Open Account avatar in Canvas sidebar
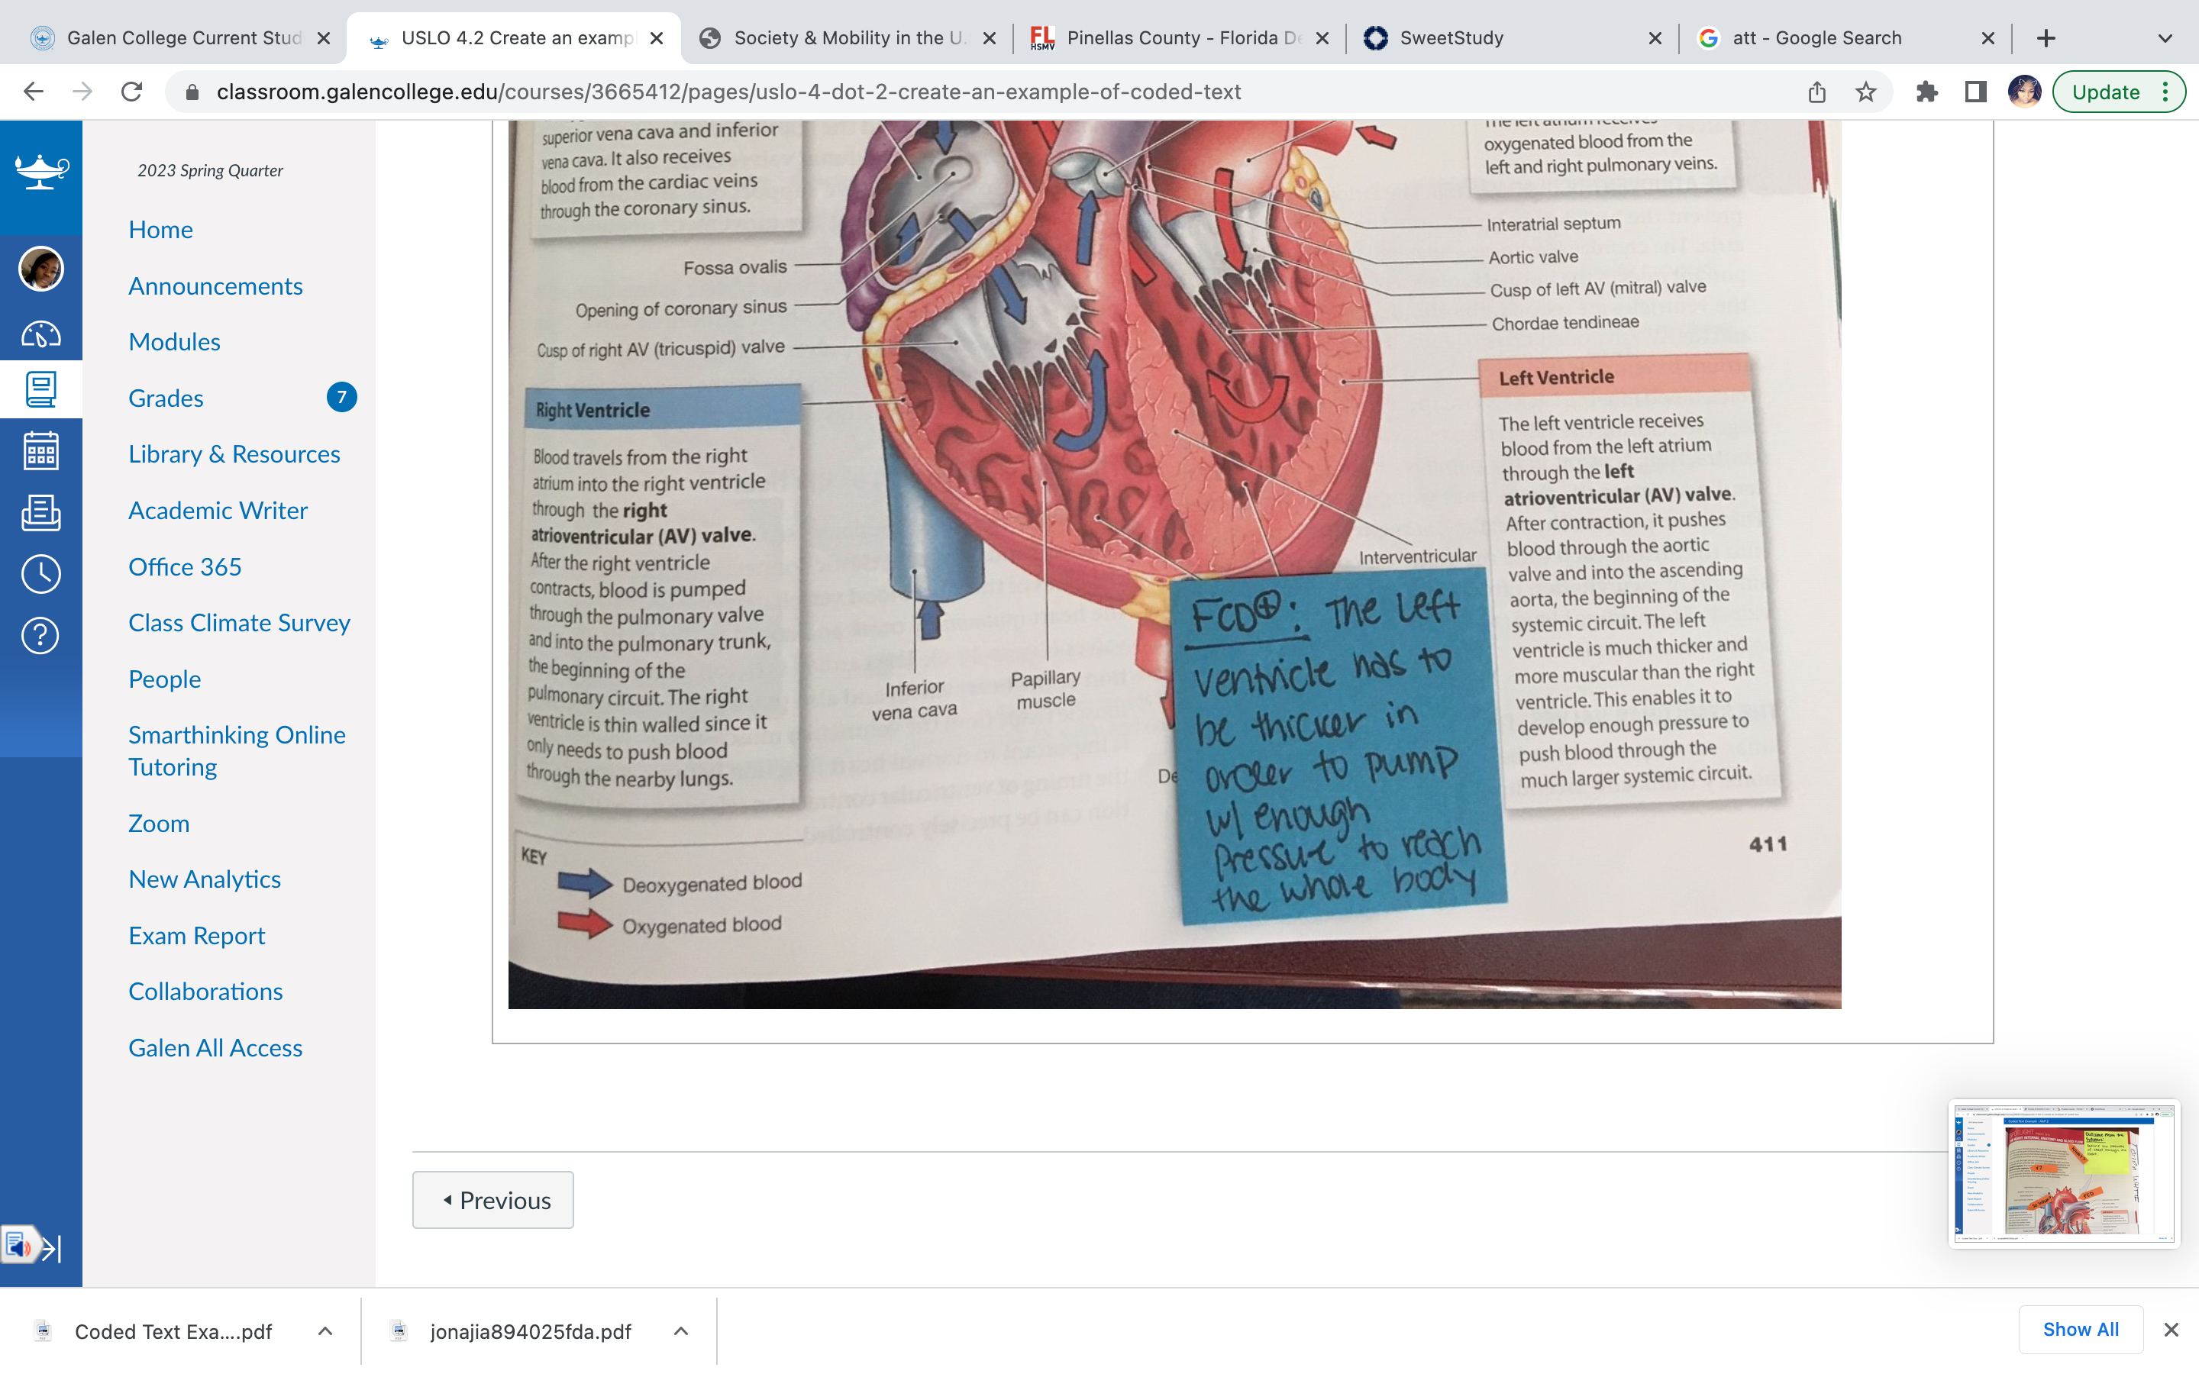 [41, 269]
